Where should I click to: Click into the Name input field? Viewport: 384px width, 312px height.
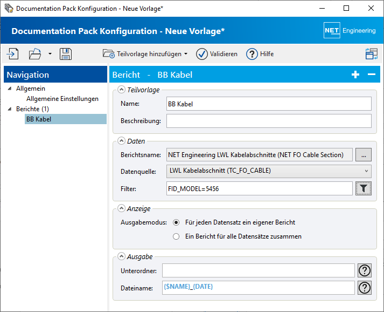click(x=269, y=104)
